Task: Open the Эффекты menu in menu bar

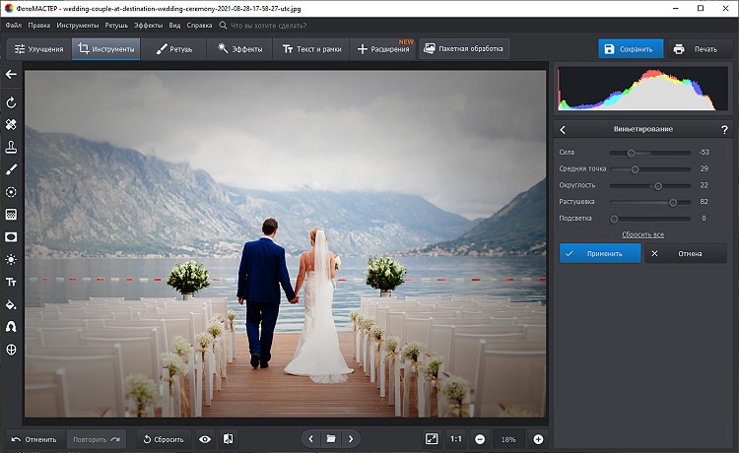Action: [x=148, y=23]
